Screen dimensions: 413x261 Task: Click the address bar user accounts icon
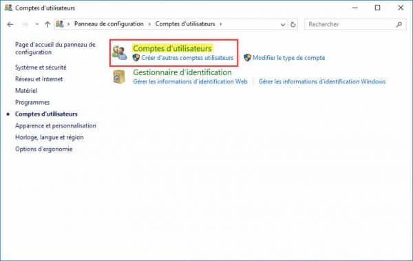click(59, 24)
